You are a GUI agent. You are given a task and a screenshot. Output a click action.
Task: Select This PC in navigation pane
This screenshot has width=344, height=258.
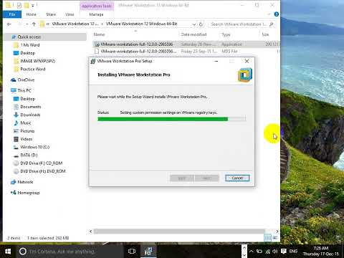pyautogui.click(x=24, y=90)
